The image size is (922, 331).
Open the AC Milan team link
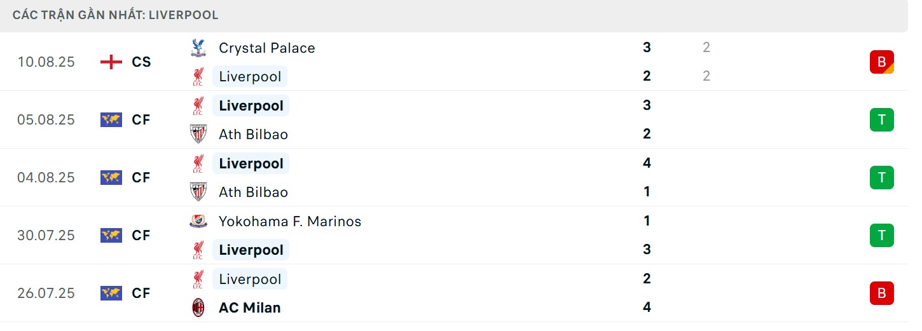[x=249, y=307]
